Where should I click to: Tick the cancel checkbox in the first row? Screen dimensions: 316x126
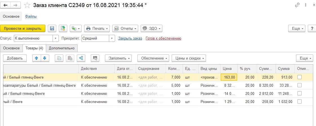pos(300,77)
